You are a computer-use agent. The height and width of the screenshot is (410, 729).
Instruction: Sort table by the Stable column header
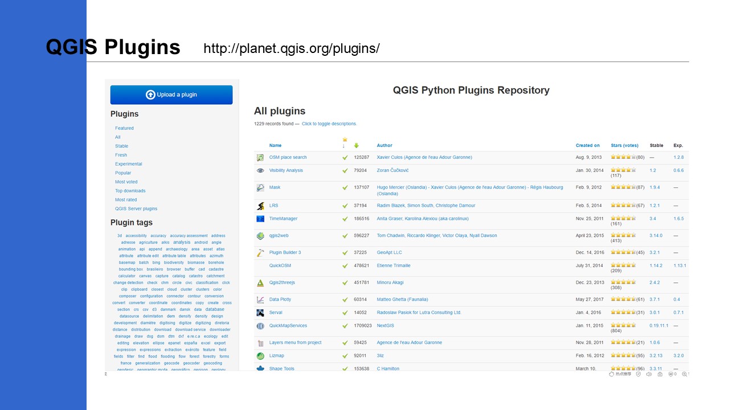(x=656, y=146)
